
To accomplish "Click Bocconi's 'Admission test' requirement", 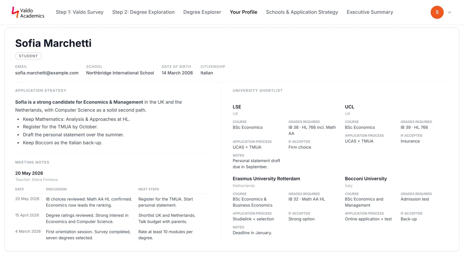I will 415,199.
